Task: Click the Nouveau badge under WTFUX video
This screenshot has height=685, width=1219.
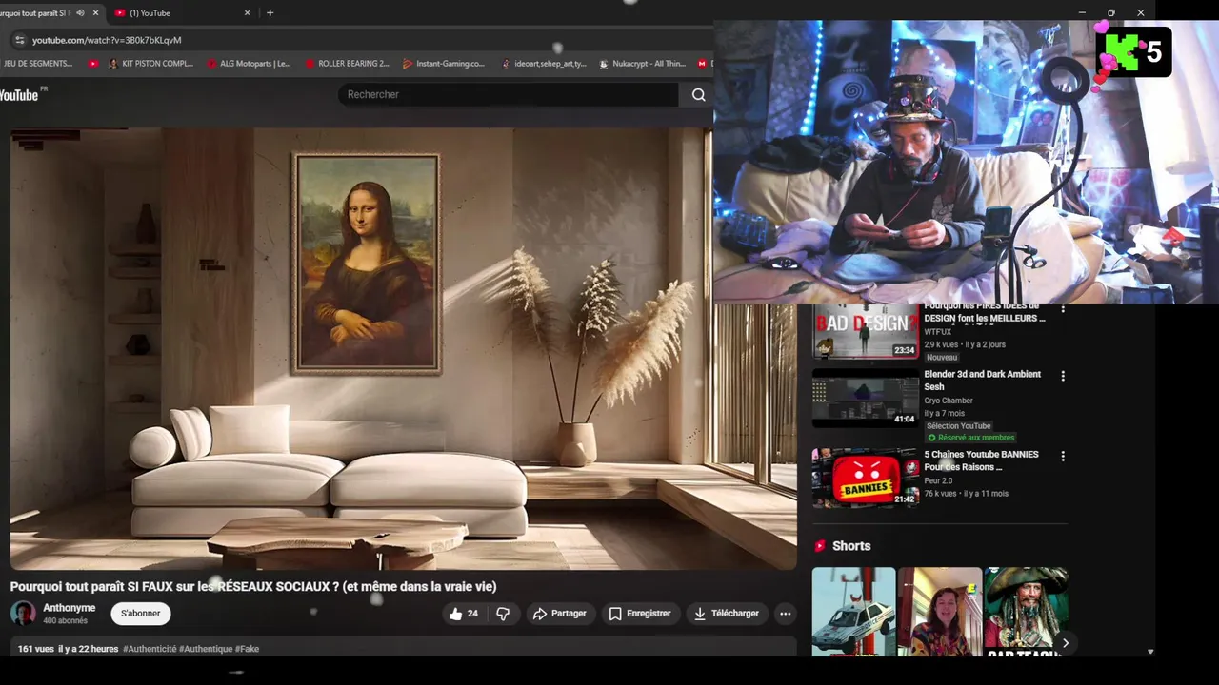Action: coord(942,358)
